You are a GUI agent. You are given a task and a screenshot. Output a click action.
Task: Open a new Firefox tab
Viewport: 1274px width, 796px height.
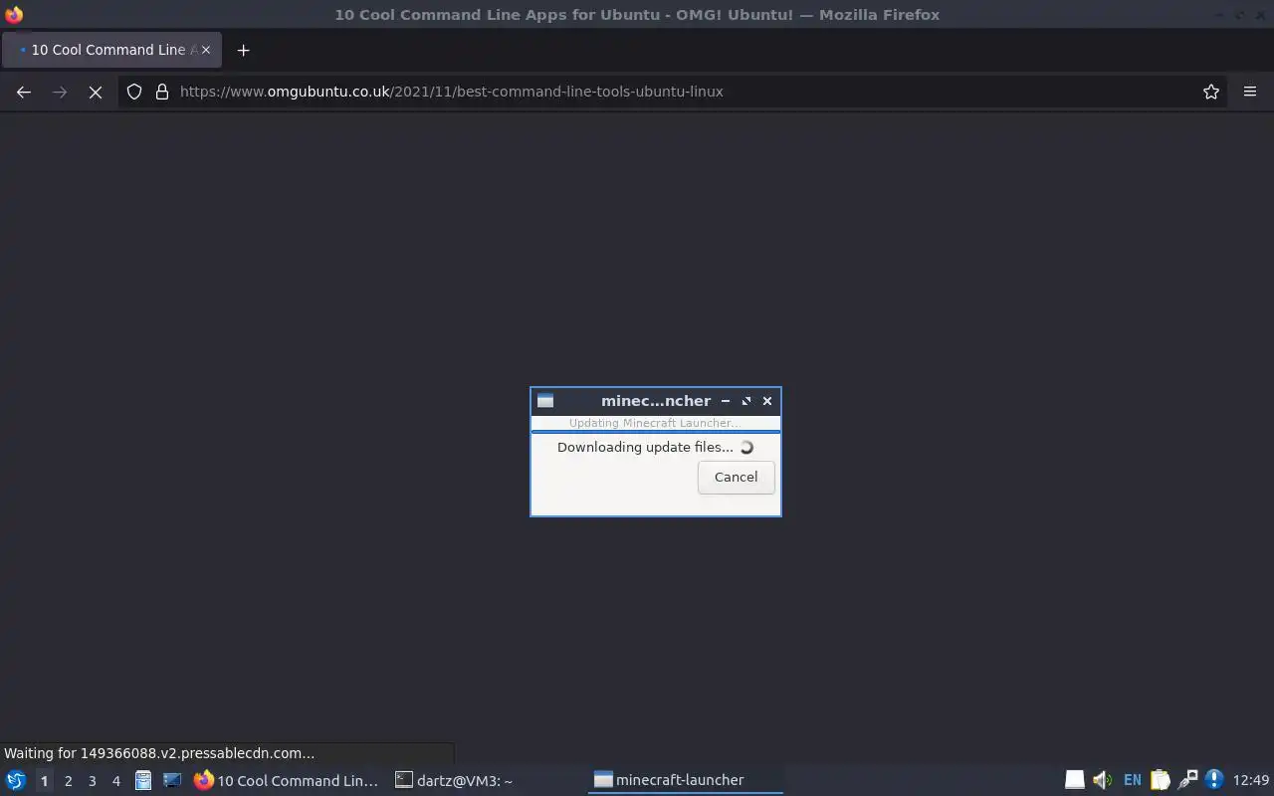pos(243,50)
